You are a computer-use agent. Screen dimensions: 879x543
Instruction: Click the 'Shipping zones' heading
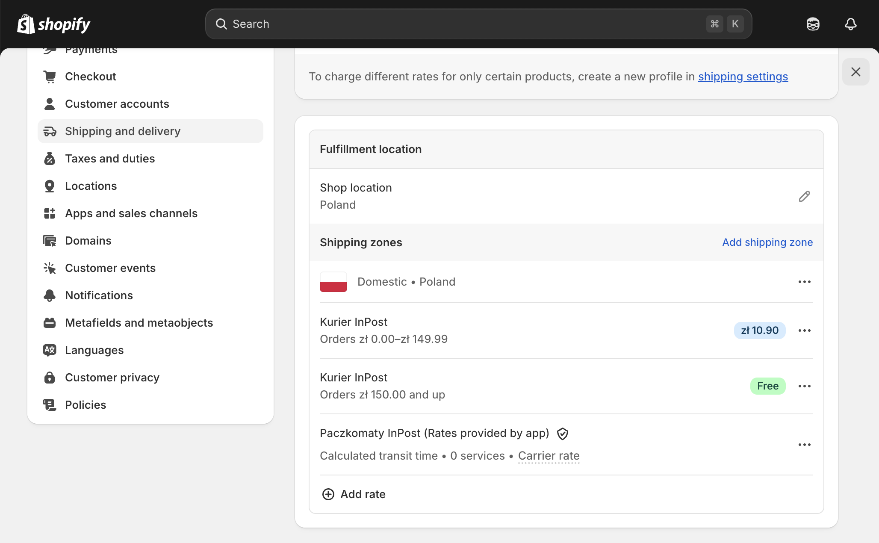coord(361,242)
